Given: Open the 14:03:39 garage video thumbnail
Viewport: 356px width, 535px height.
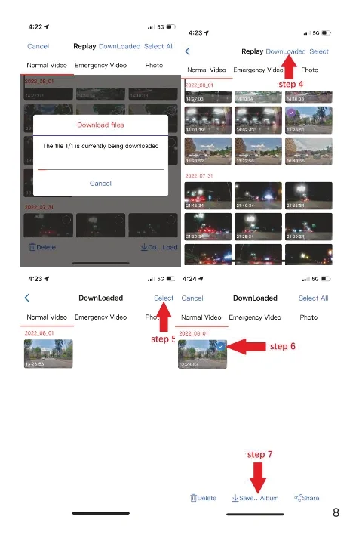Looking at the screenshot, I should pyautogui.click(x=208, y=120).
